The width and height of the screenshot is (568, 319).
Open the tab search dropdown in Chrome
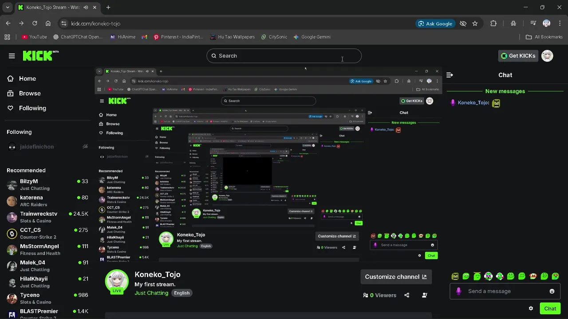click(x=7, y=8)
